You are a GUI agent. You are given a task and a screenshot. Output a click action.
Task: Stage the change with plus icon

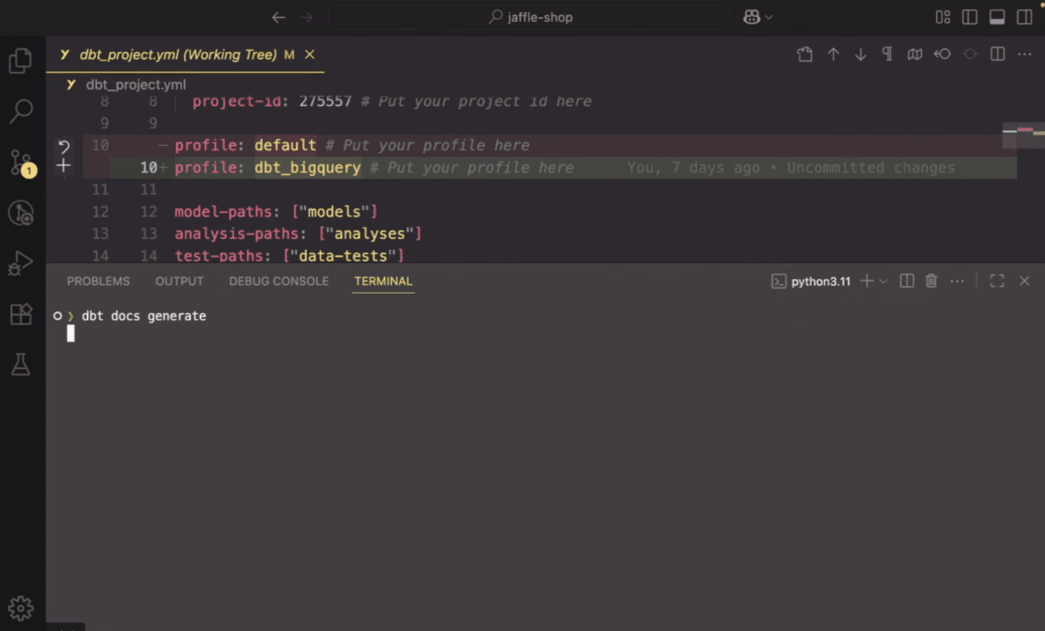(x=64, y=166)
